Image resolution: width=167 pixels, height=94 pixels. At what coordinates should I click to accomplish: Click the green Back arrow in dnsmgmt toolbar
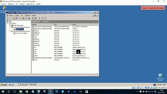pos(8,18)
